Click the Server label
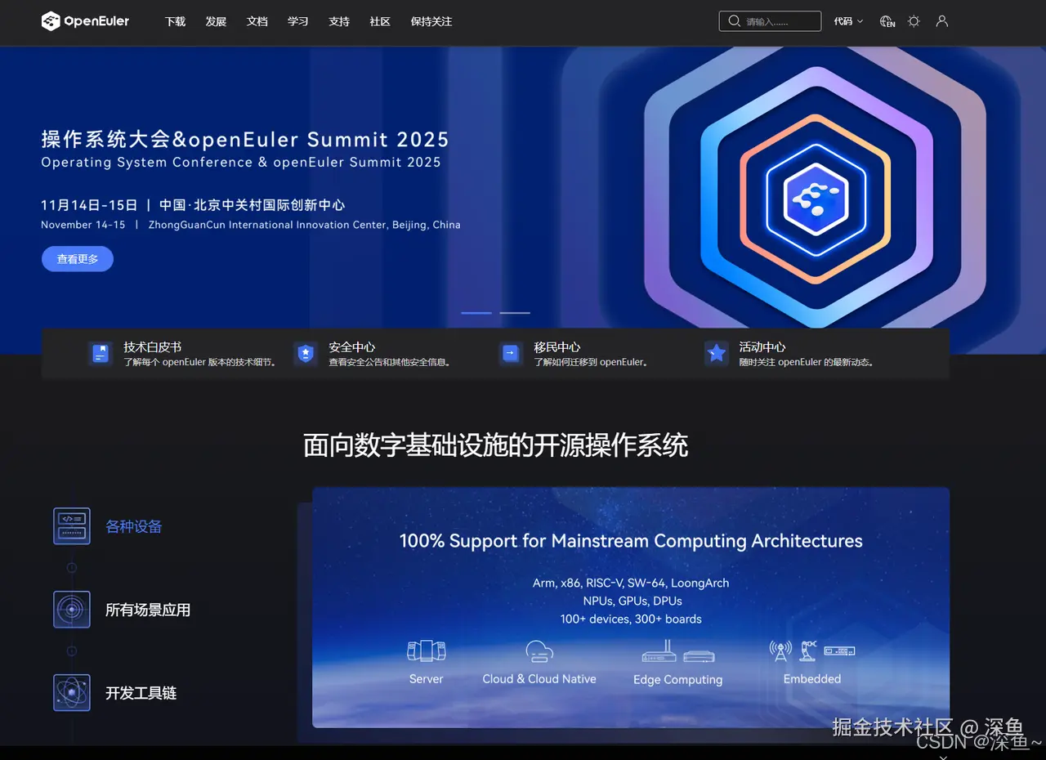1046x760 pixels. (x=427, y=679)
